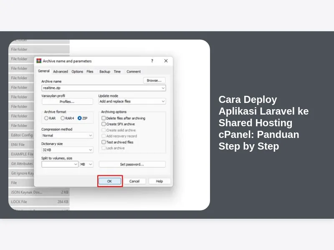The height and width of the screenshot is (250, 334).
Task: Open the Split to volumes size combo box
Action: pyautogui.click(x=60, y=164)
